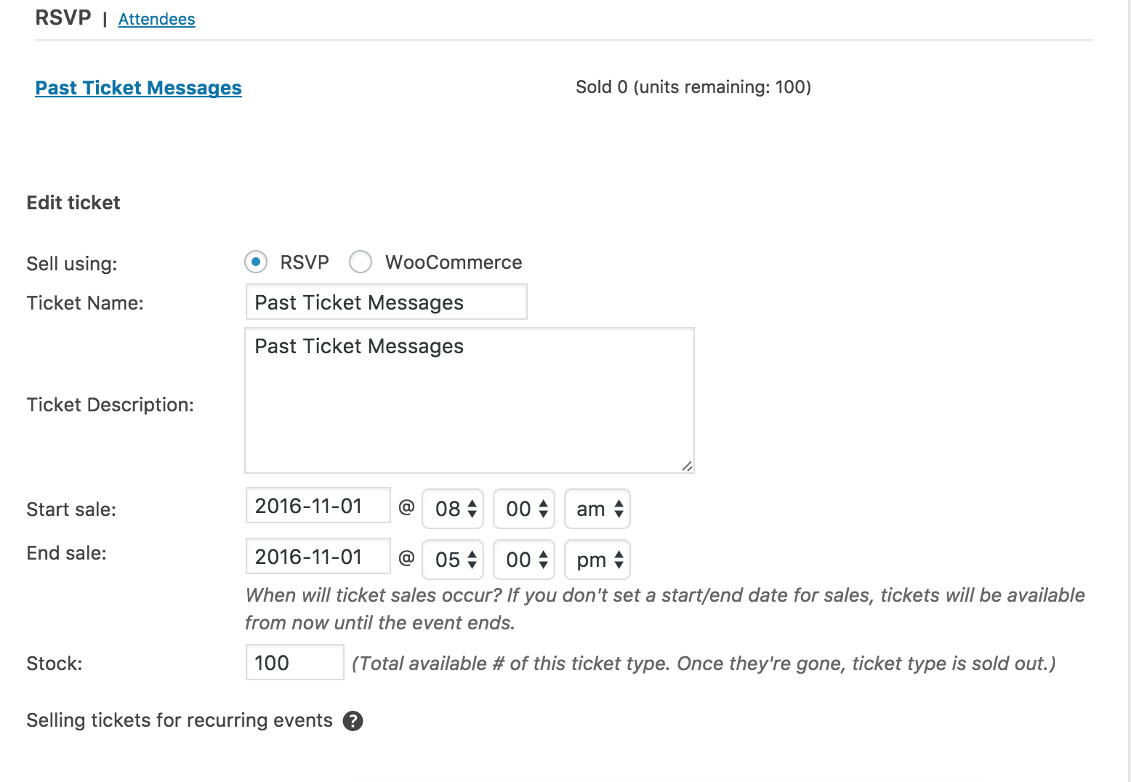1131x782 pixels.
Task: Open the End sale minutes dropdown
Action: click(524, 560)
